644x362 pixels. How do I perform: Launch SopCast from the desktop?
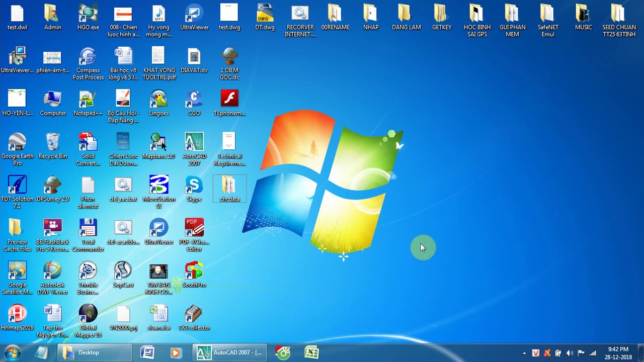(123, 275)
